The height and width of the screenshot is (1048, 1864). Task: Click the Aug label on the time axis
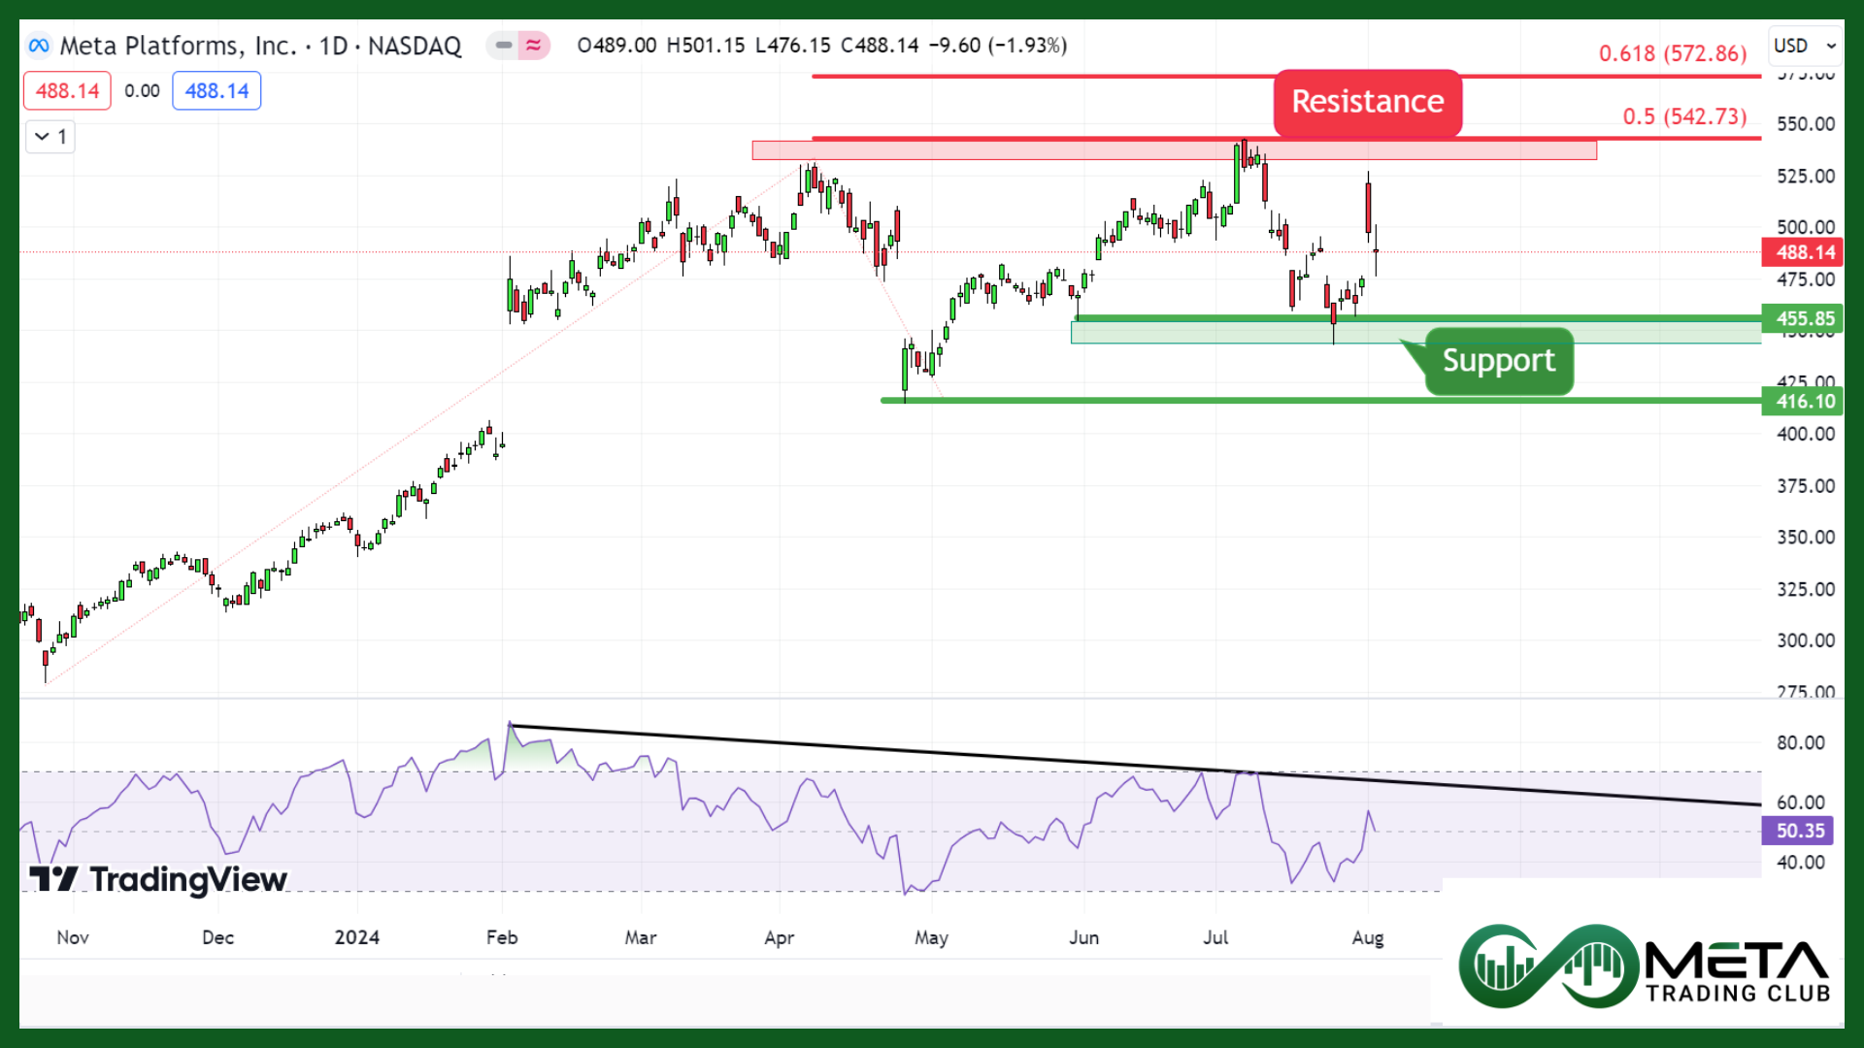[1368, 937]
